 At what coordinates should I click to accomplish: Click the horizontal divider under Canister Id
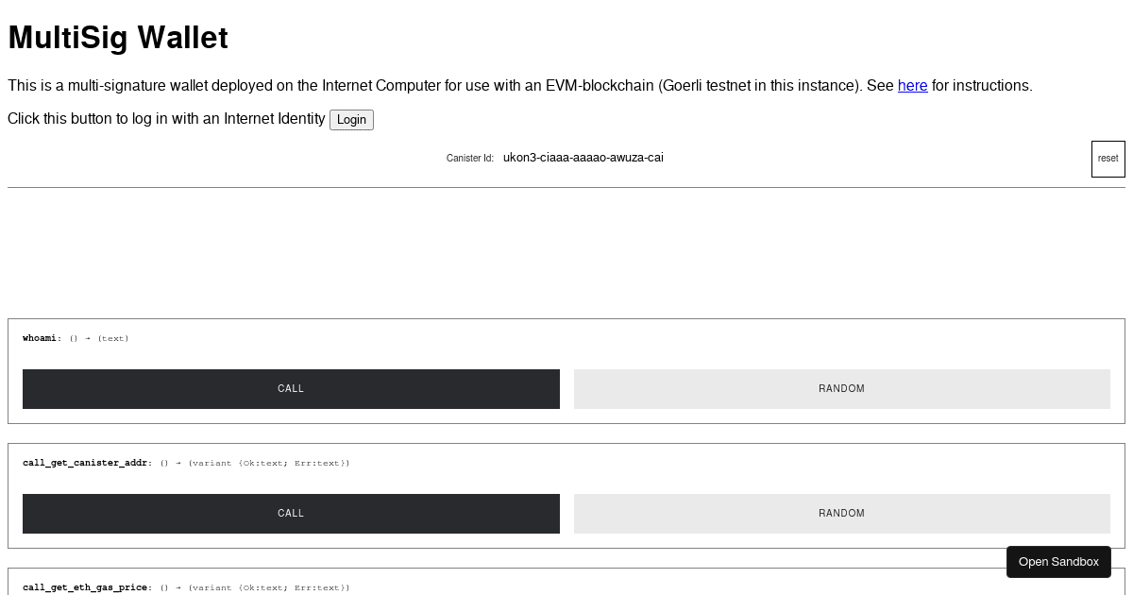(566, 190)
